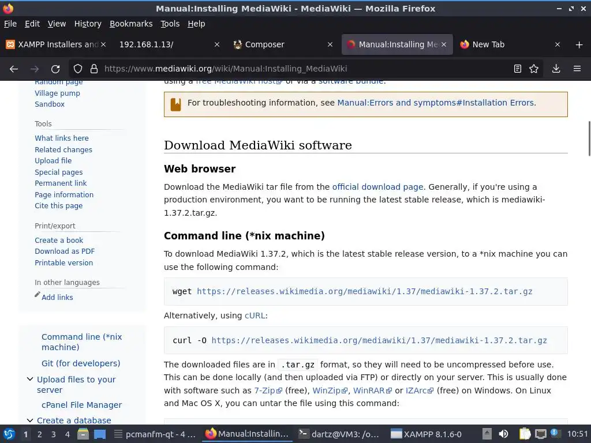Collapse the Create a database section

click(30, 420)
